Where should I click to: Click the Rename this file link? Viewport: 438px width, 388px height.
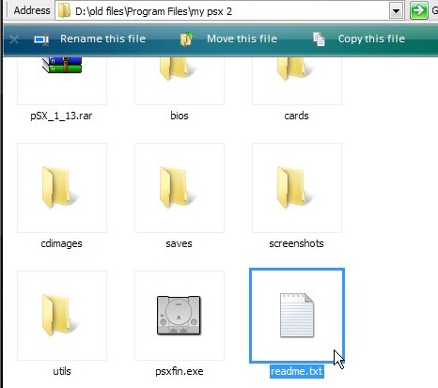coord(102,39)
